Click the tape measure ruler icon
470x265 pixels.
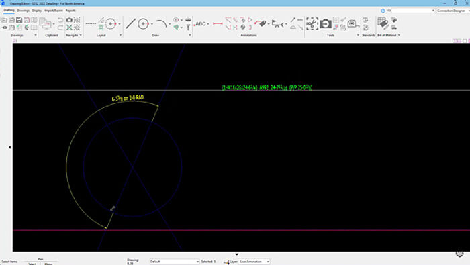coord(352,23)
